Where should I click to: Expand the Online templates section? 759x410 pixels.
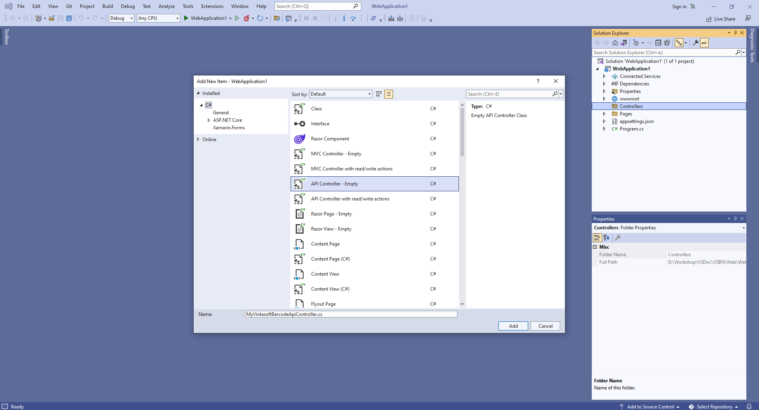(x=198, y=139)
